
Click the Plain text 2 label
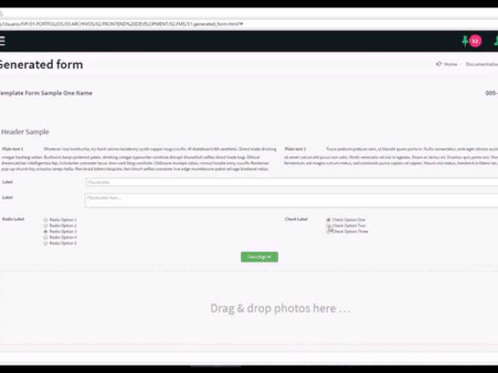point(295,149)
